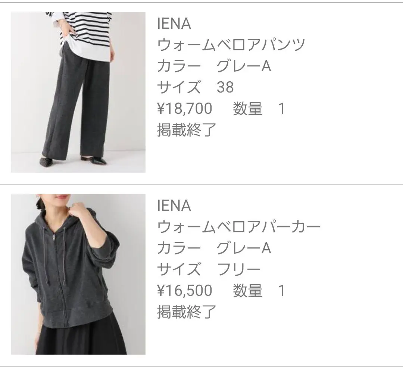Click the second IENA brand name

click(x=174, y=206)
